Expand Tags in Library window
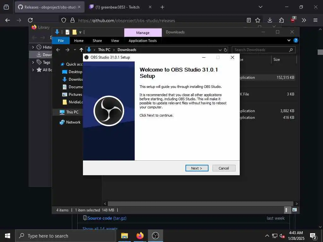The width and height of the screenshot is (323, 242). click(33, 62)
